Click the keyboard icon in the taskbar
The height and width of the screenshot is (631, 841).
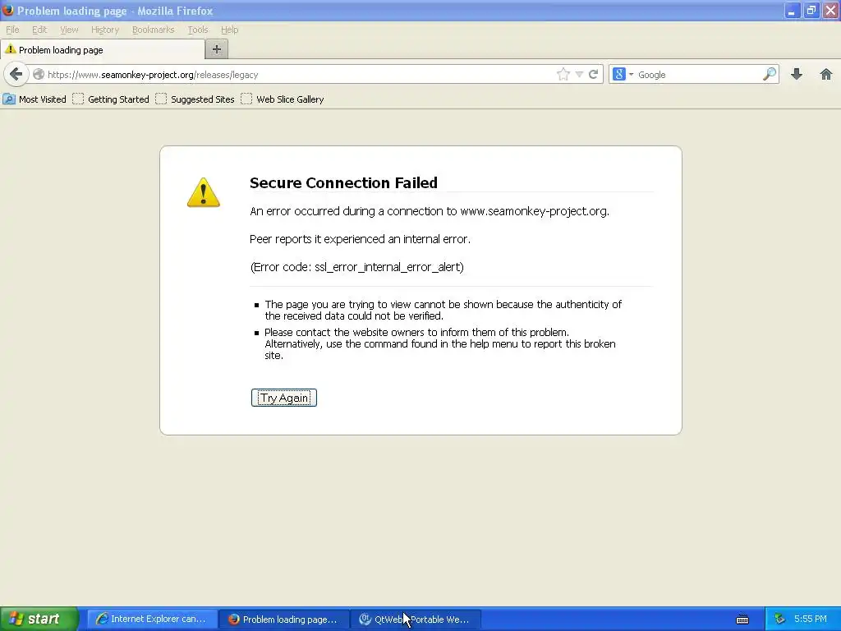click(x=742, y=619)
